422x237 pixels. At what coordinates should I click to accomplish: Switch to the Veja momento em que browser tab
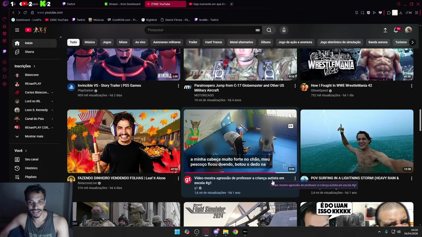tap(208, 4)
